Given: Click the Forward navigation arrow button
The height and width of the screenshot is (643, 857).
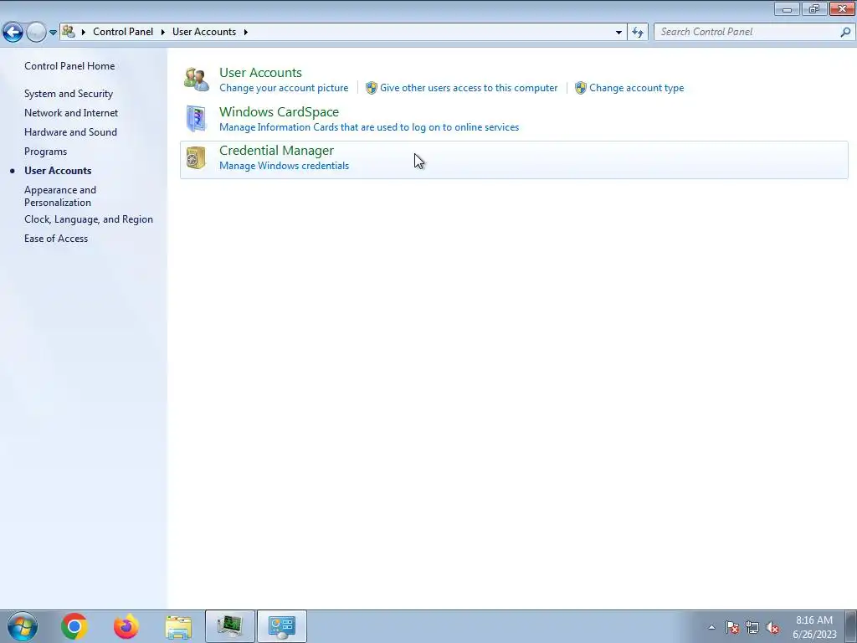Looking at the screenshot, I should click(36, 33).
